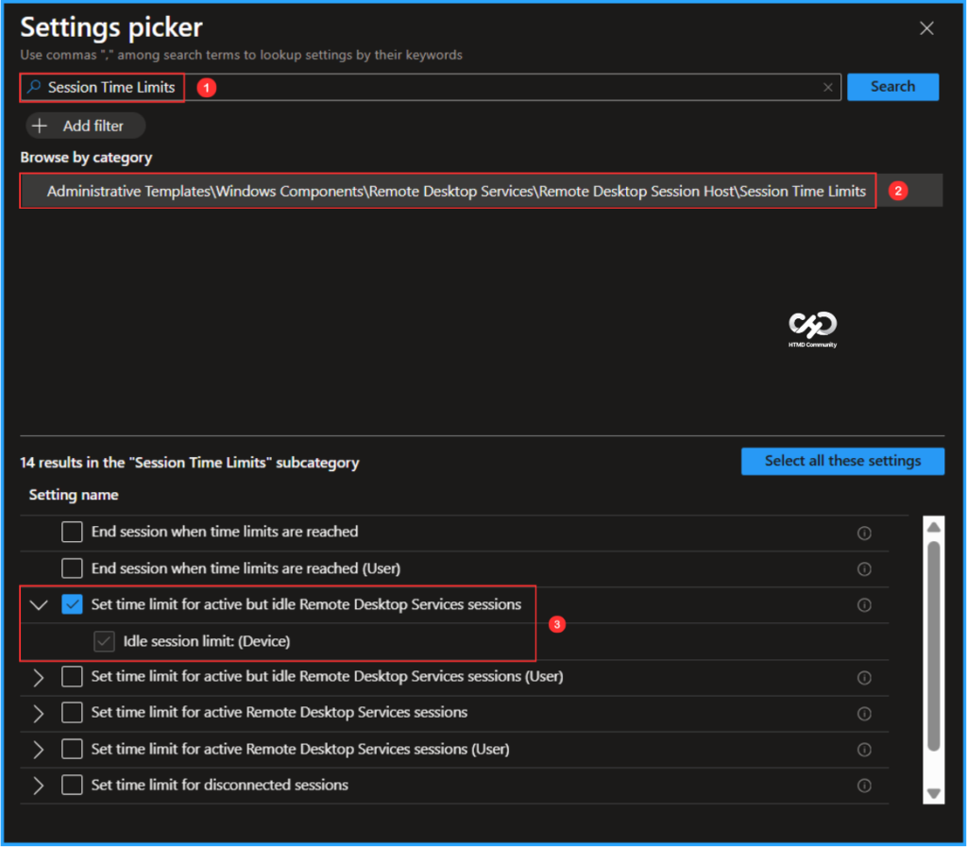967x847 pixels.
Task: Check Set time limit for active Remote Desktop Services sessions
Action: tap(72, 713)
